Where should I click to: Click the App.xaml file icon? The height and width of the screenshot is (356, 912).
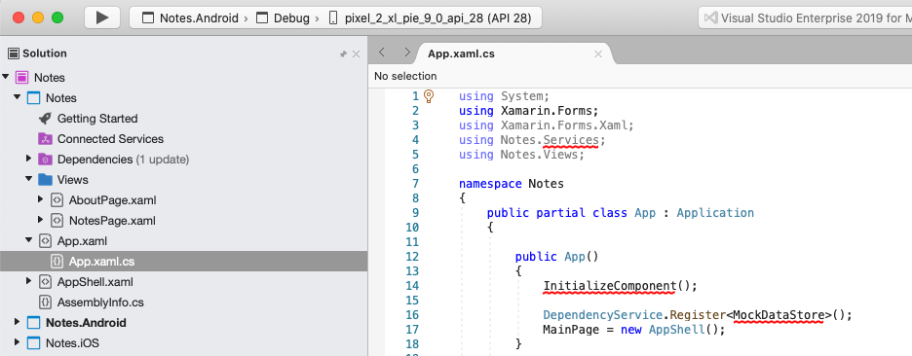(45, 241)
